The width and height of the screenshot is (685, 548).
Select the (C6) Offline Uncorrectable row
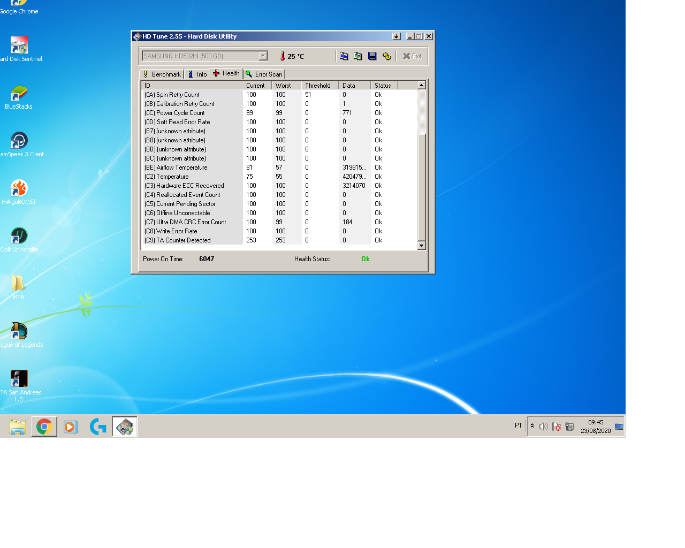tap(279, 213)
